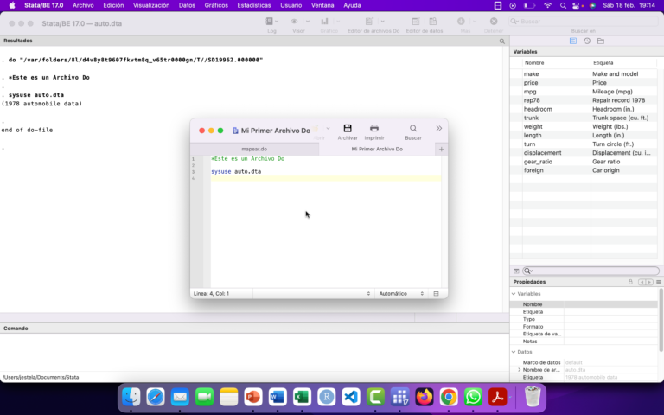This screenshot has width=664, height=415.
Task: Click the toolbar Buscar search field
Action: pos(584,21)
